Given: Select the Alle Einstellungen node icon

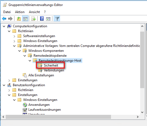Looking at the screenshot, I should pyautogui.click(x=25, y=75).
